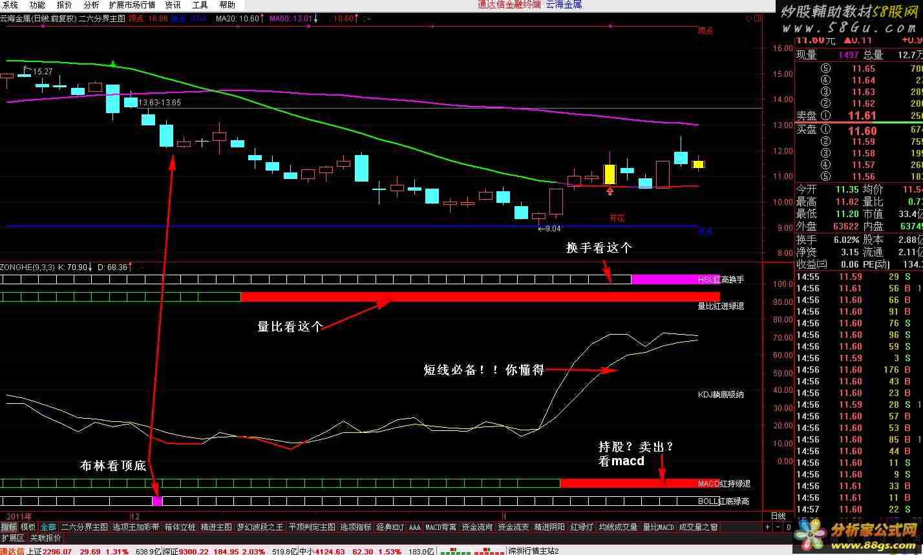This screenshot has height=555, width=923.
Task: Select the 资金流变 indicator tab
Action: click(513, 527)
